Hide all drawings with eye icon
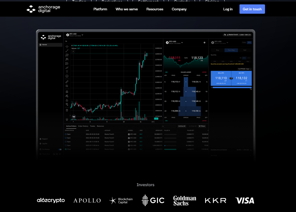Screen dimensions: 296x212 pyautogui.click(x=67, y=104)
